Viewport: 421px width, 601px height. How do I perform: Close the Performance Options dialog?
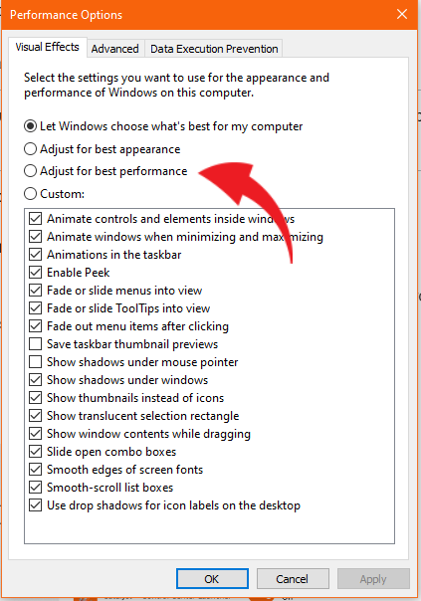pyautogui.click(x=402, y=15)
